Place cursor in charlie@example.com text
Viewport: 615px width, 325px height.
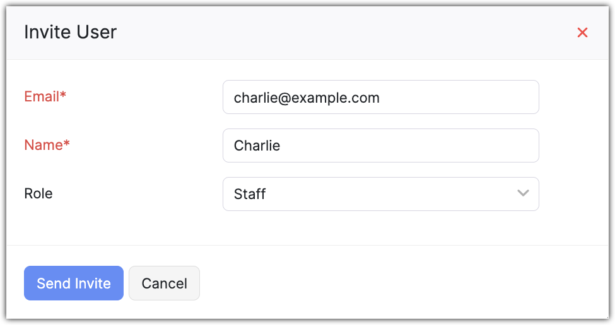307,98
